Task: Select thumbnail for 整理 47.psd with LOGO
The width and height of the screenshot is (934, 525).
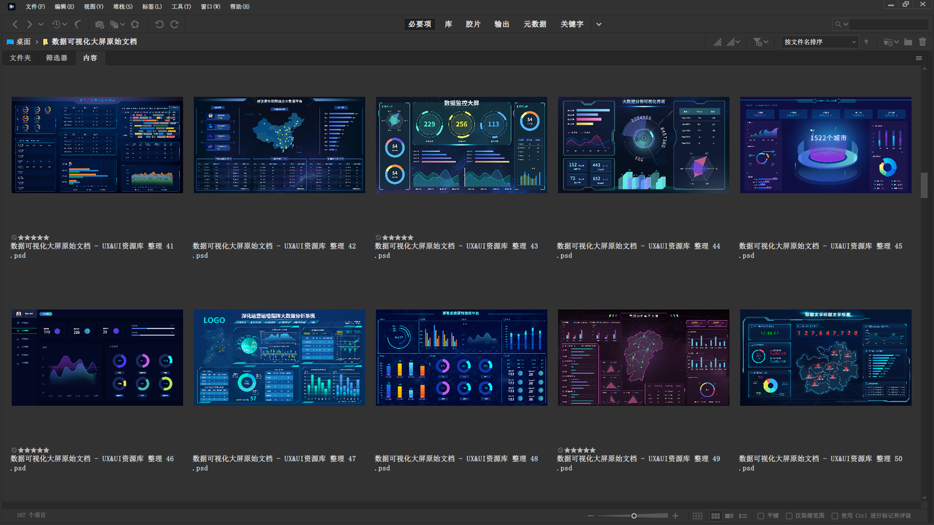Action: pos(280,358)
